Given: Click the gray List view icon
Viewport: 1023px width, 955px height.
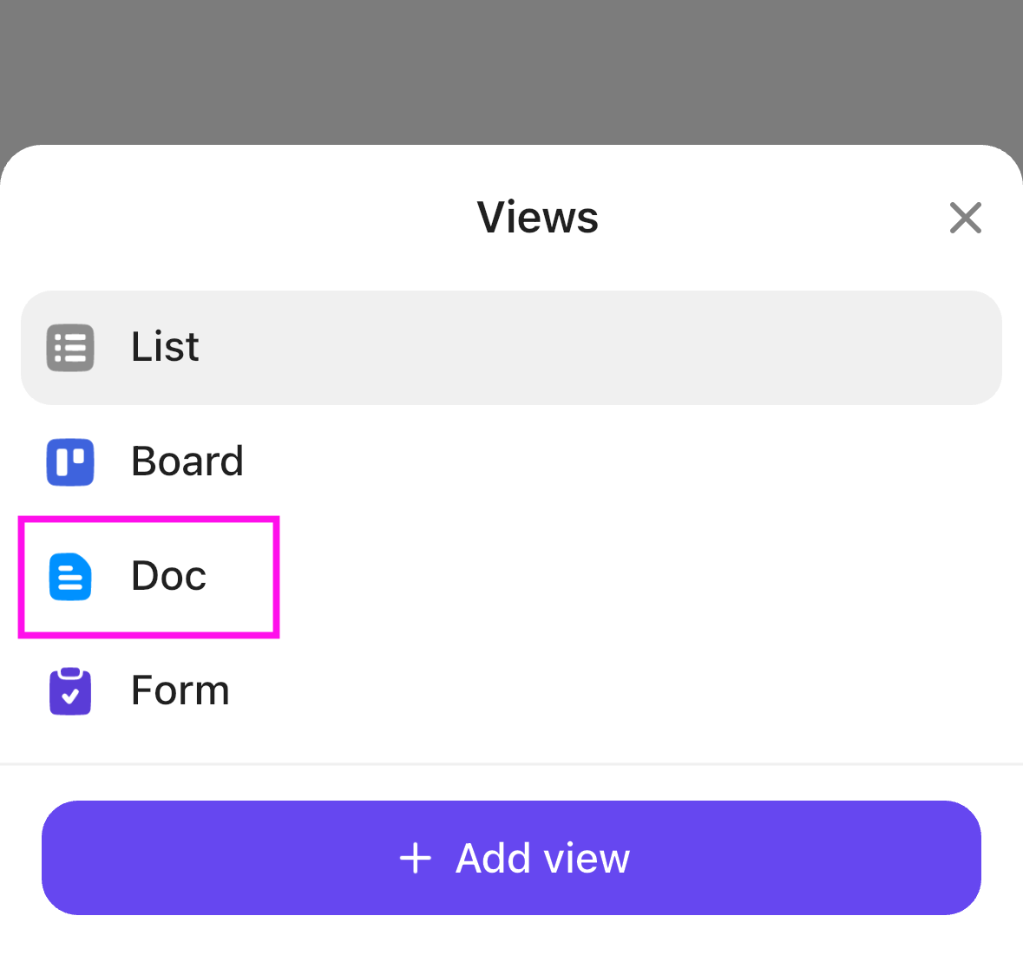Looking at the screenshot, I should click(x=70, y=348).
